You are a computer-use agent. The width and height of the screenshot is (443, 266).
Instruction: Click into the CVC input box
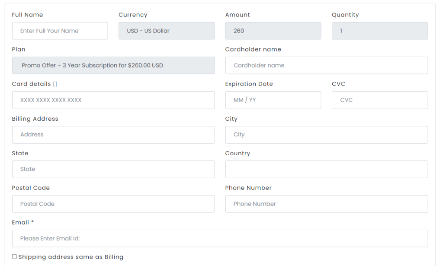pyautogui.click(x=379, y=100)
